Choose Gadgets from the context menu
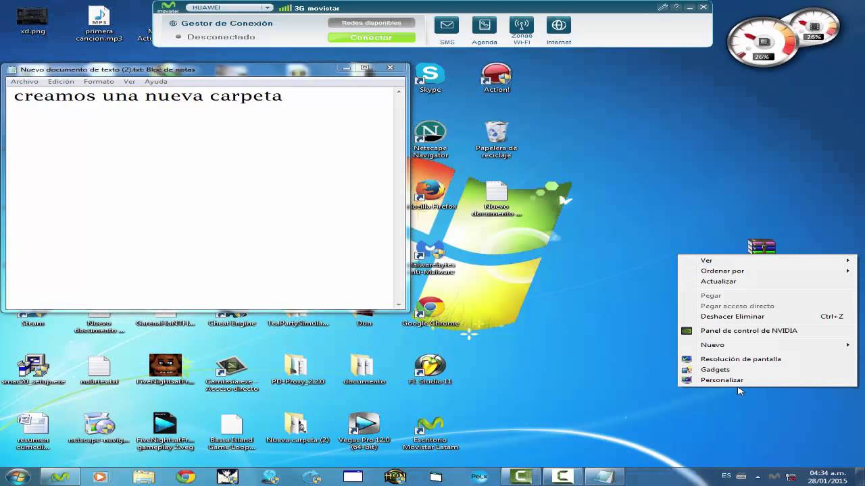 pos(768,370)
